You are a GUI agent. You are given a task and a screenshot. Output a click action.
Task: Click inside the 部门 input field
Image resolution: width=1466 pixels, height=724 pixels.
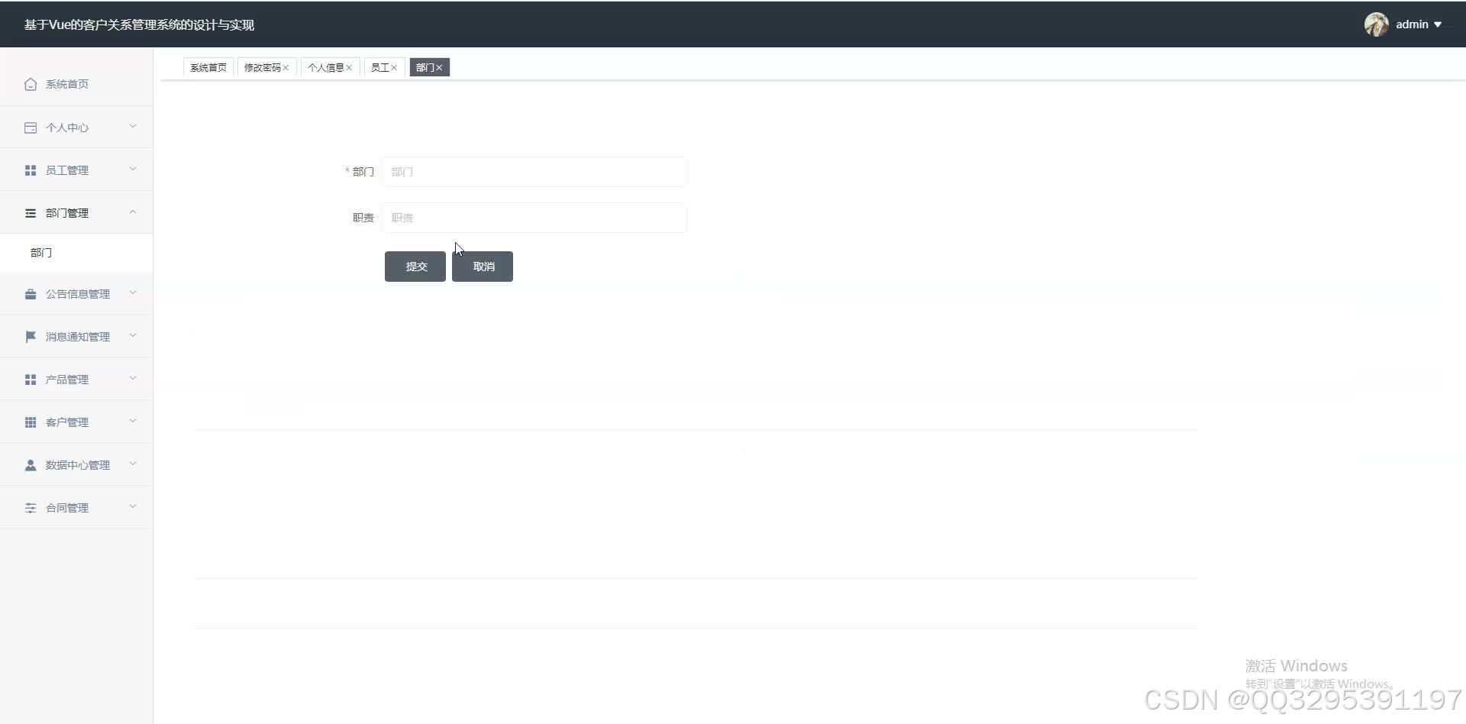tap(534, 172)
